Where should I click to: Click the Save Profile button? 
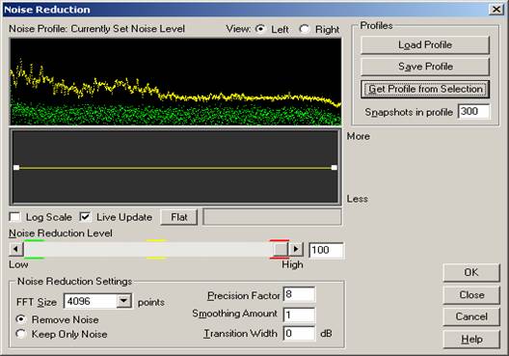tap(425, 67)
